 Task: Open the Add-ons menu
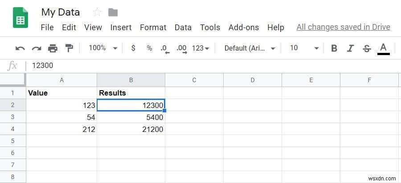[x=243, y=27]
